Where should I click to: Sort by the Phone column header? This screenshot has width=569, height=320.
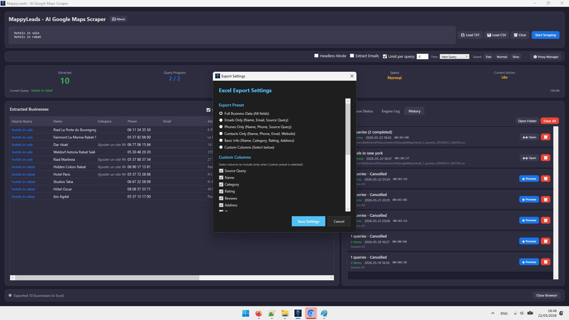coord(143,121)
